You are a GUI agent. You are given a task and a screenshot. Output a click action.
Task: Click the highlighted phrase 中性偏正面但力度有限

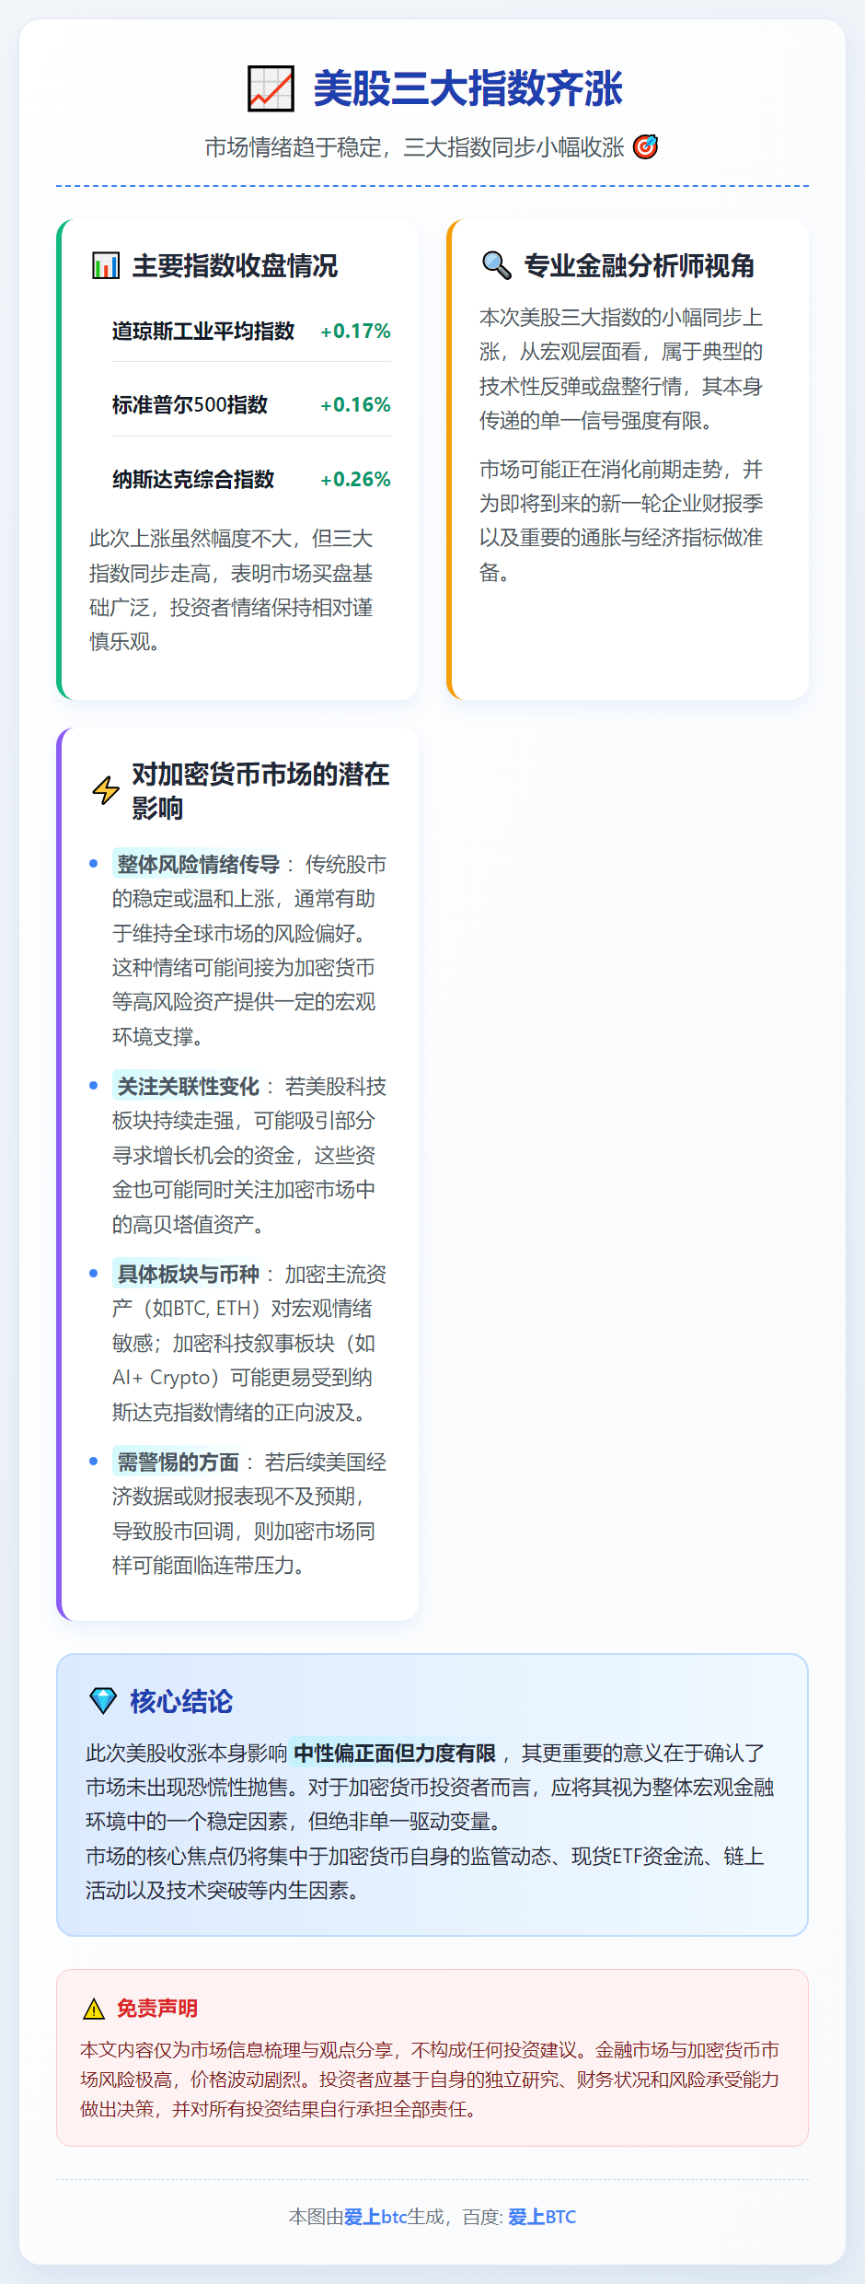[395, 1753]
